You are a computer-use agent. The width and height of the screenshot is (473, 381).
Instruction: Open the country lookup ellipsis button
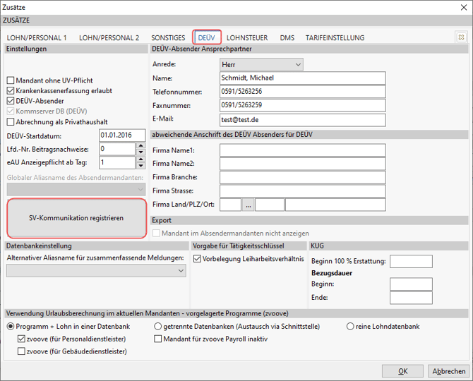pyautogui.click(x=248, y=205)
